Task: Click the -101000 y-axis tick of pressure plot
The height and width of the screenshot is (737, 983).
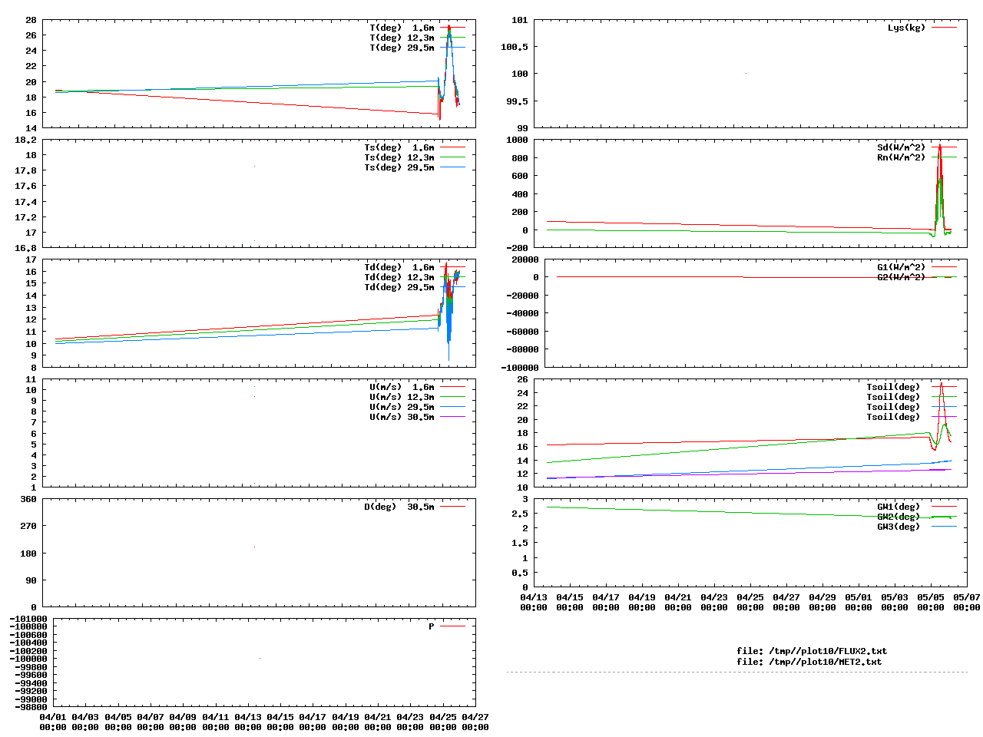Action: coord(28,619)
